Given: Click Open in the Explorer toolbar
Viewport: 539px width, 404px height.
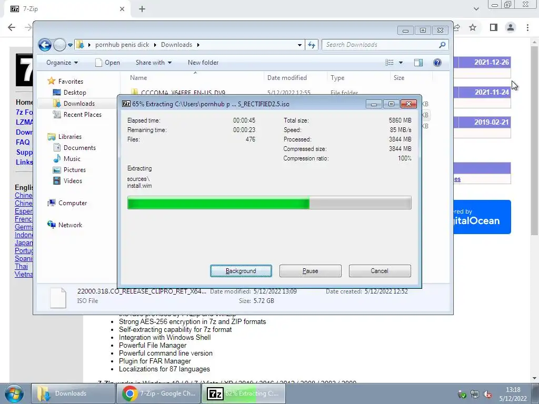Looking at the screenshot, I should [x=107, y=63].
